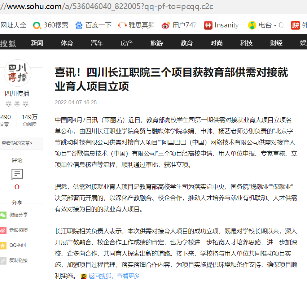Screen dimensions: 307x283
Task: Open the 教育 navigation item
Action: pyautogui.click(x=187, y=43)
